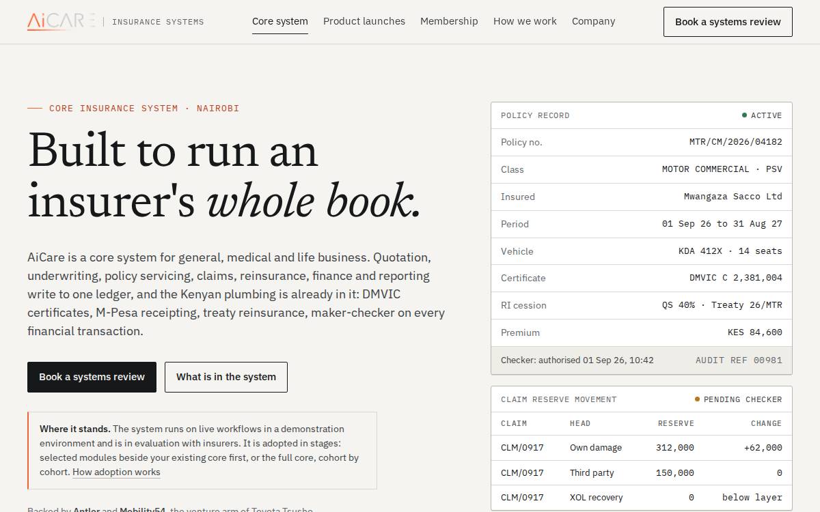
Task: Open the Company nav item
Action: [593, 21]
